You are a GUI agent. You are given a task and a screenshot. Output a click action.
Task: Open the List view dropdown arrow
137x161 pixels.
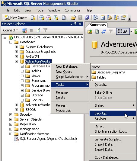pos(131,31)
